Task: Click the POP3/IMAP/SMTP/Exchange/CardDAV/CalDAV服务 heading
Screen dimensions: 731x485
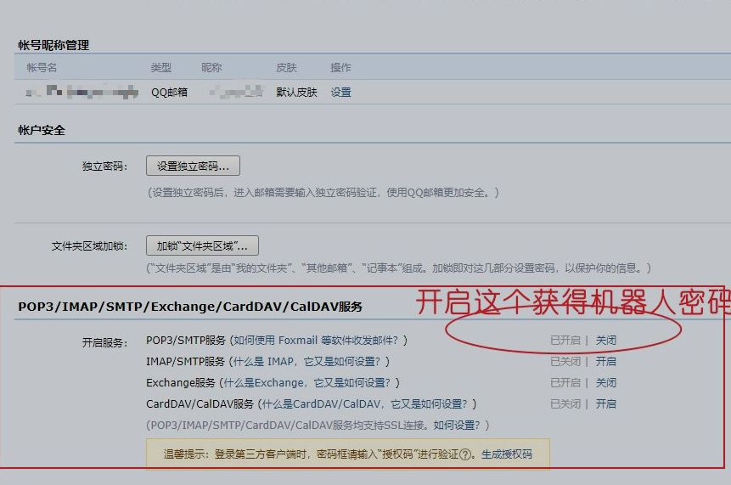Action: tap(190, 307)
